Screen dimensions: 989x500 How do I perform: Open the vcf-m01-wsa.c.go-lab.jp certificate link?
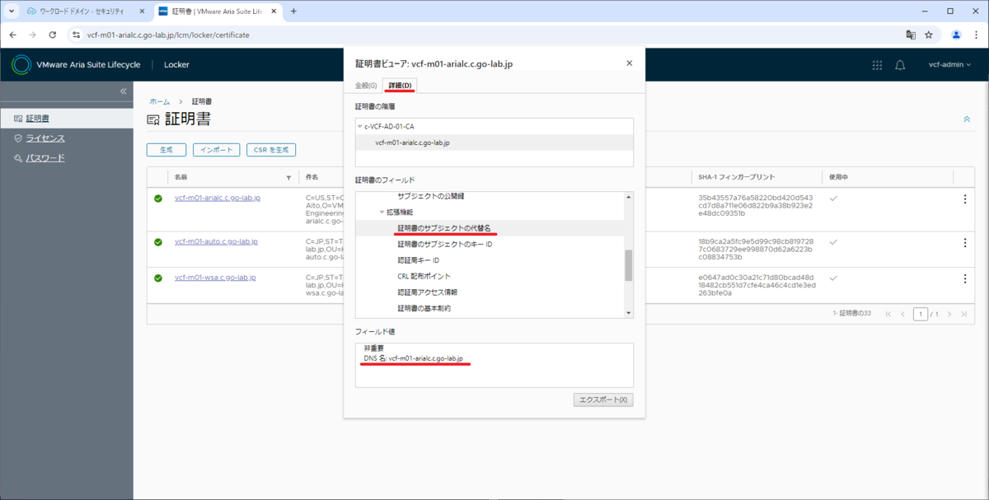coord(215,278)
